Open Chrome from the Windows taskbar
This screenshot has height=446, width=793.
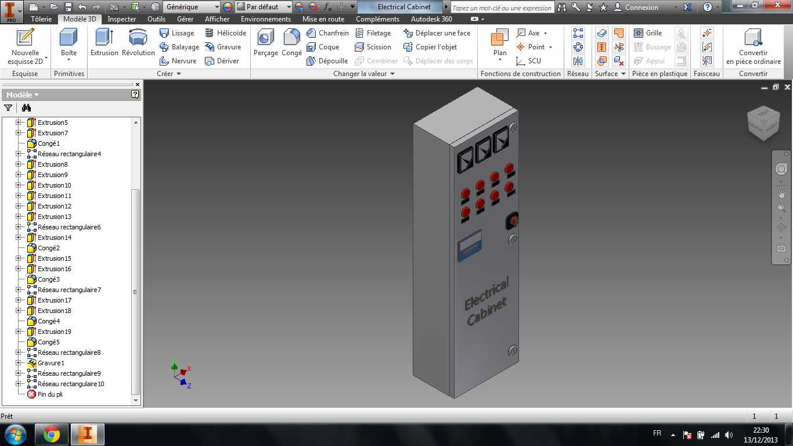(x=52, y=434)
